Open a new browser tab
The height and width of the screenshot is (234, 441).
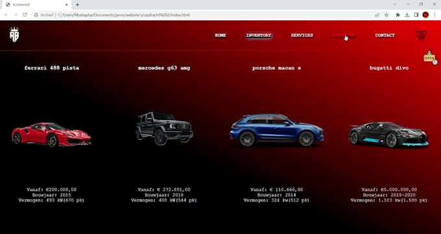tap(77, 5)
